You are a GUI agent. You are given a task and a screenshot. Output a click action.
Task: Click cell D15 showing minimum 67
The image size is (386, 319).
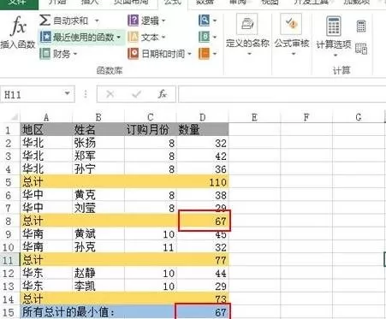click(203, 312)
